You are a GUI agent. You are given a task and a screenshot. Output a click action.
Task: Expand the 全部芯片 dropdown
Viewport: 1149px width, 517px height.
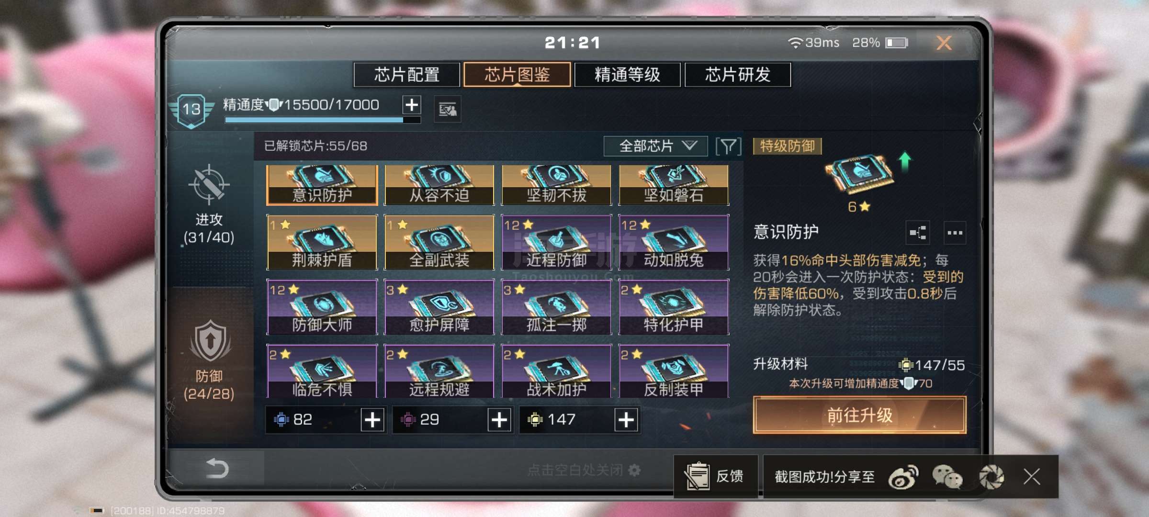[x=655, y=146]
